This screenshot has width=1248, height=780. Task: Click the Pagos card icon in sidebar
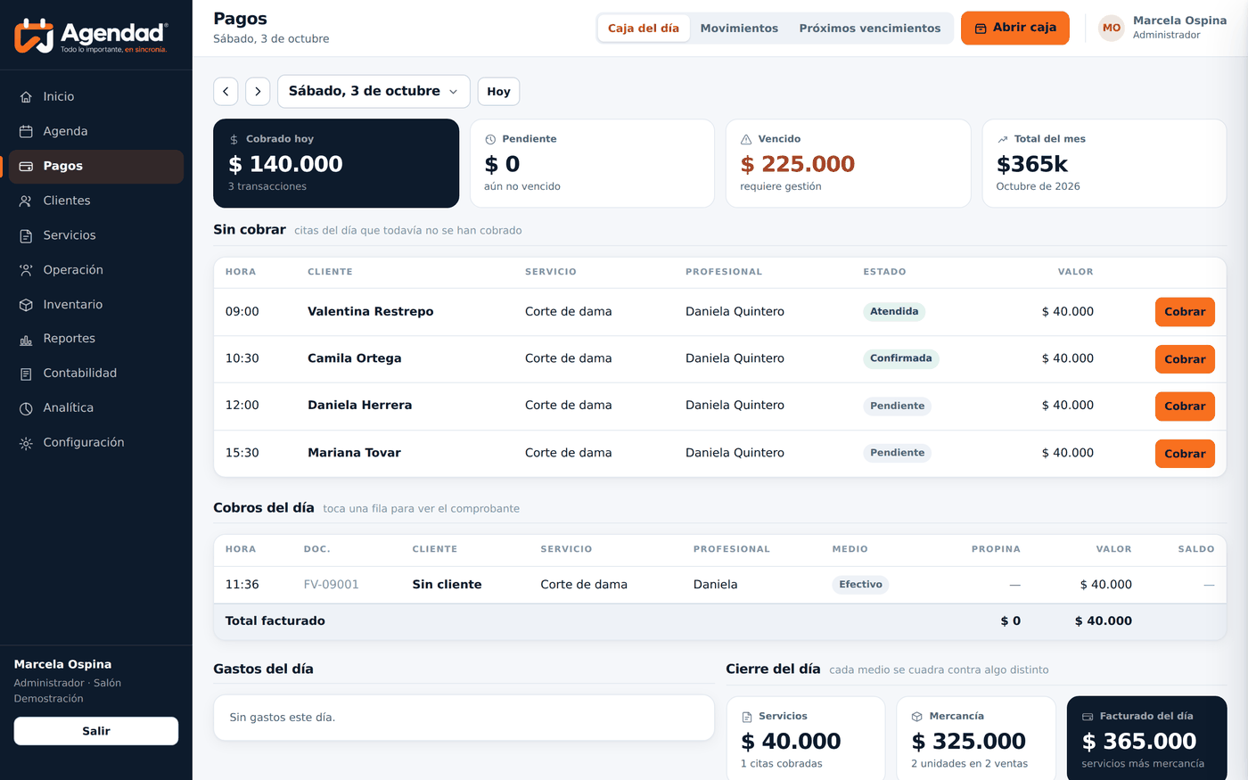tap(26, 166)
